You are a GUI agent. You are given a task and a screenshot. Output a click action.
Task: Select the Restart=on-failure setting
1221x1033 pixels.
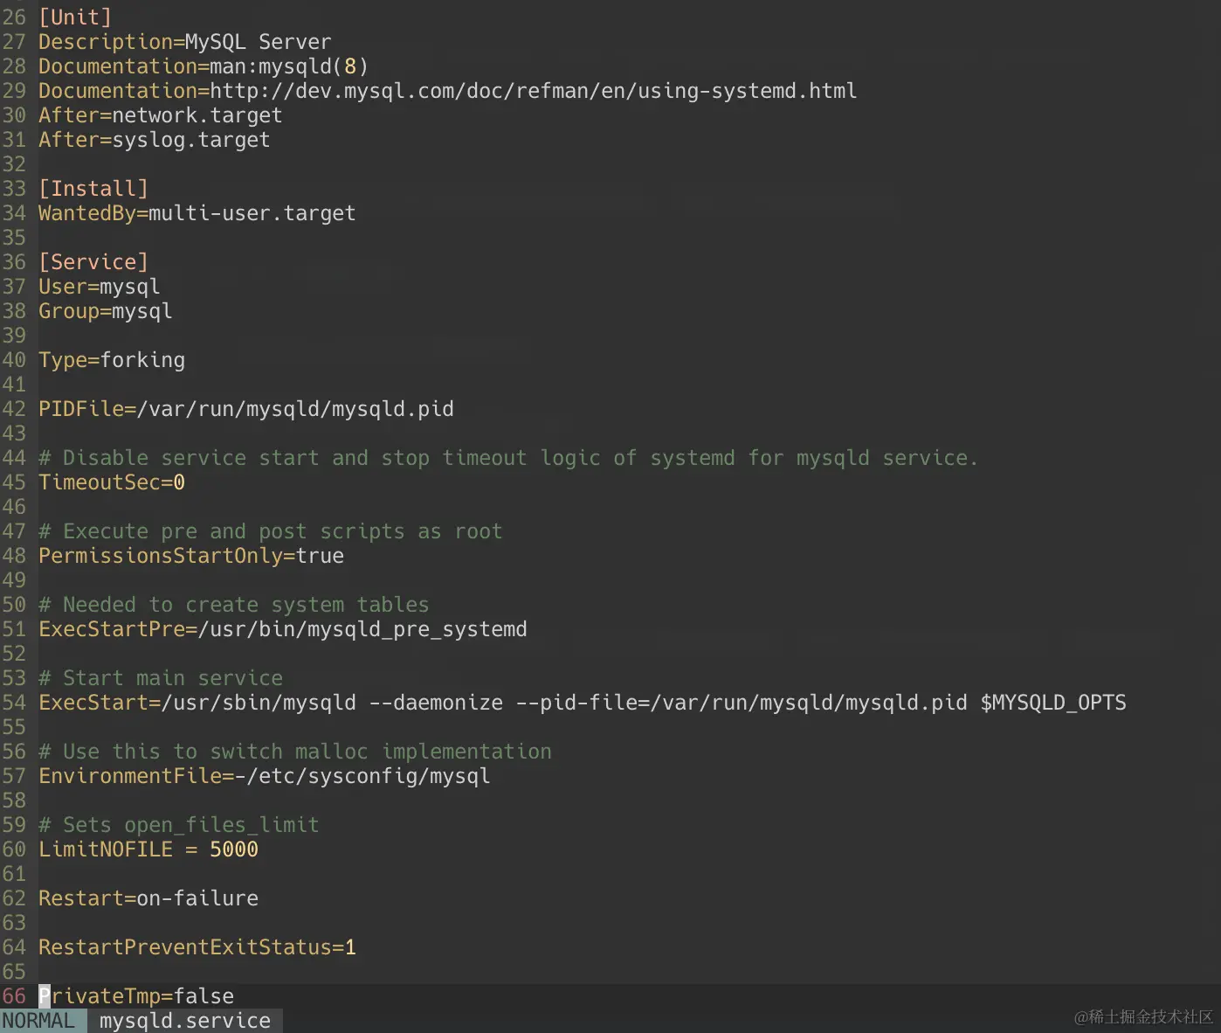[148, 898]
